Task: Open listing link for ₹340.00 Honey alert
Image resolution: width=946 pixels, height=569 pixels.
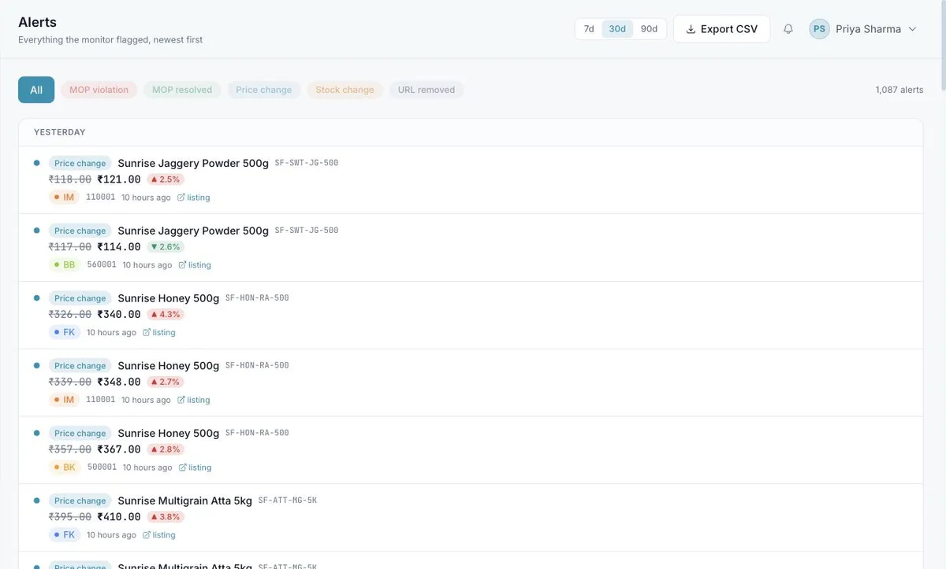Action: (159, 333)
